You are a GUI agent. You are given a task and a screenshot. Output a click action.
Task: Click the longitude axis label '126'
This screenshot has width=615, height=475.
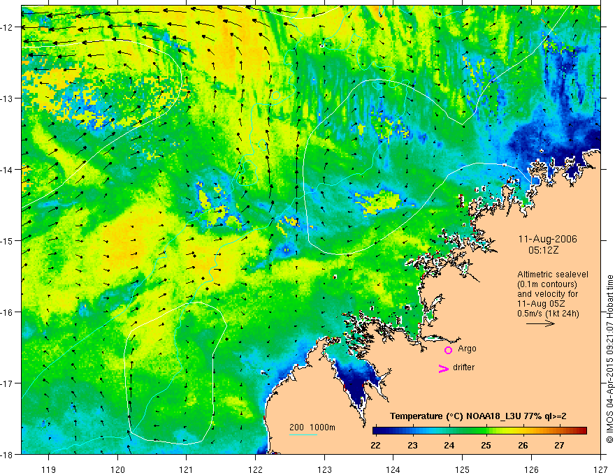[x=531, y=469]
